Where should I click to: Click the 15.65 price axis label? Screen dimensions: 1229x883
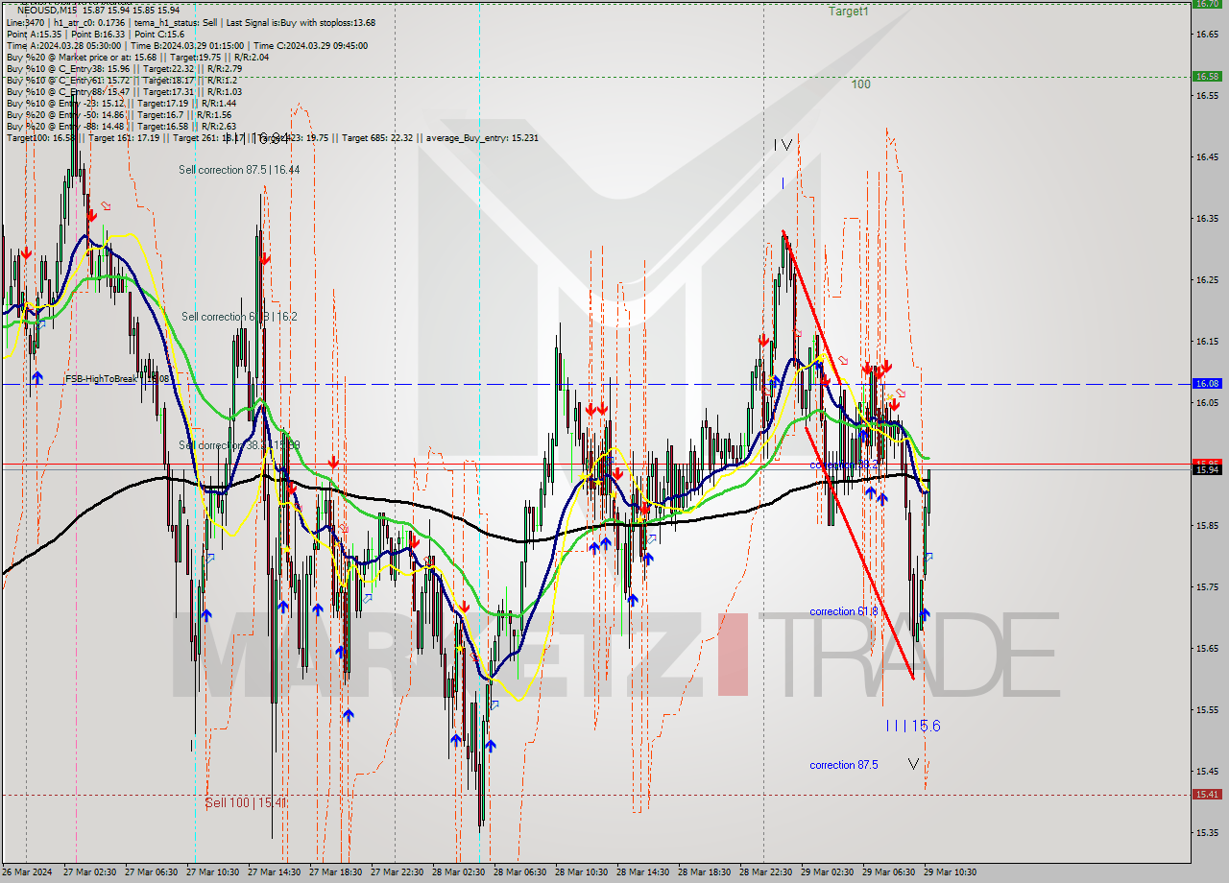click(x=1206, y=649)
